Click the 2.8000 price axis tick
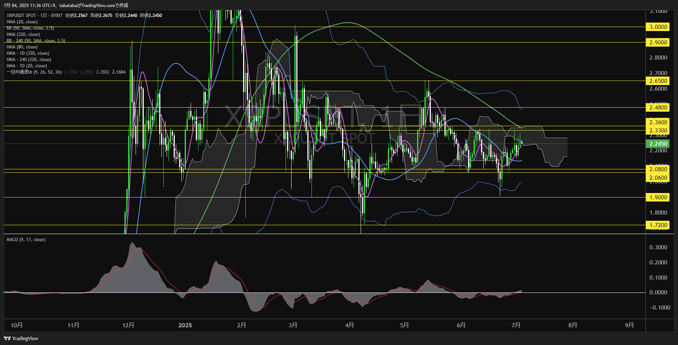The image size is (678, 345). pyautogui.click(x=658, y=57)
